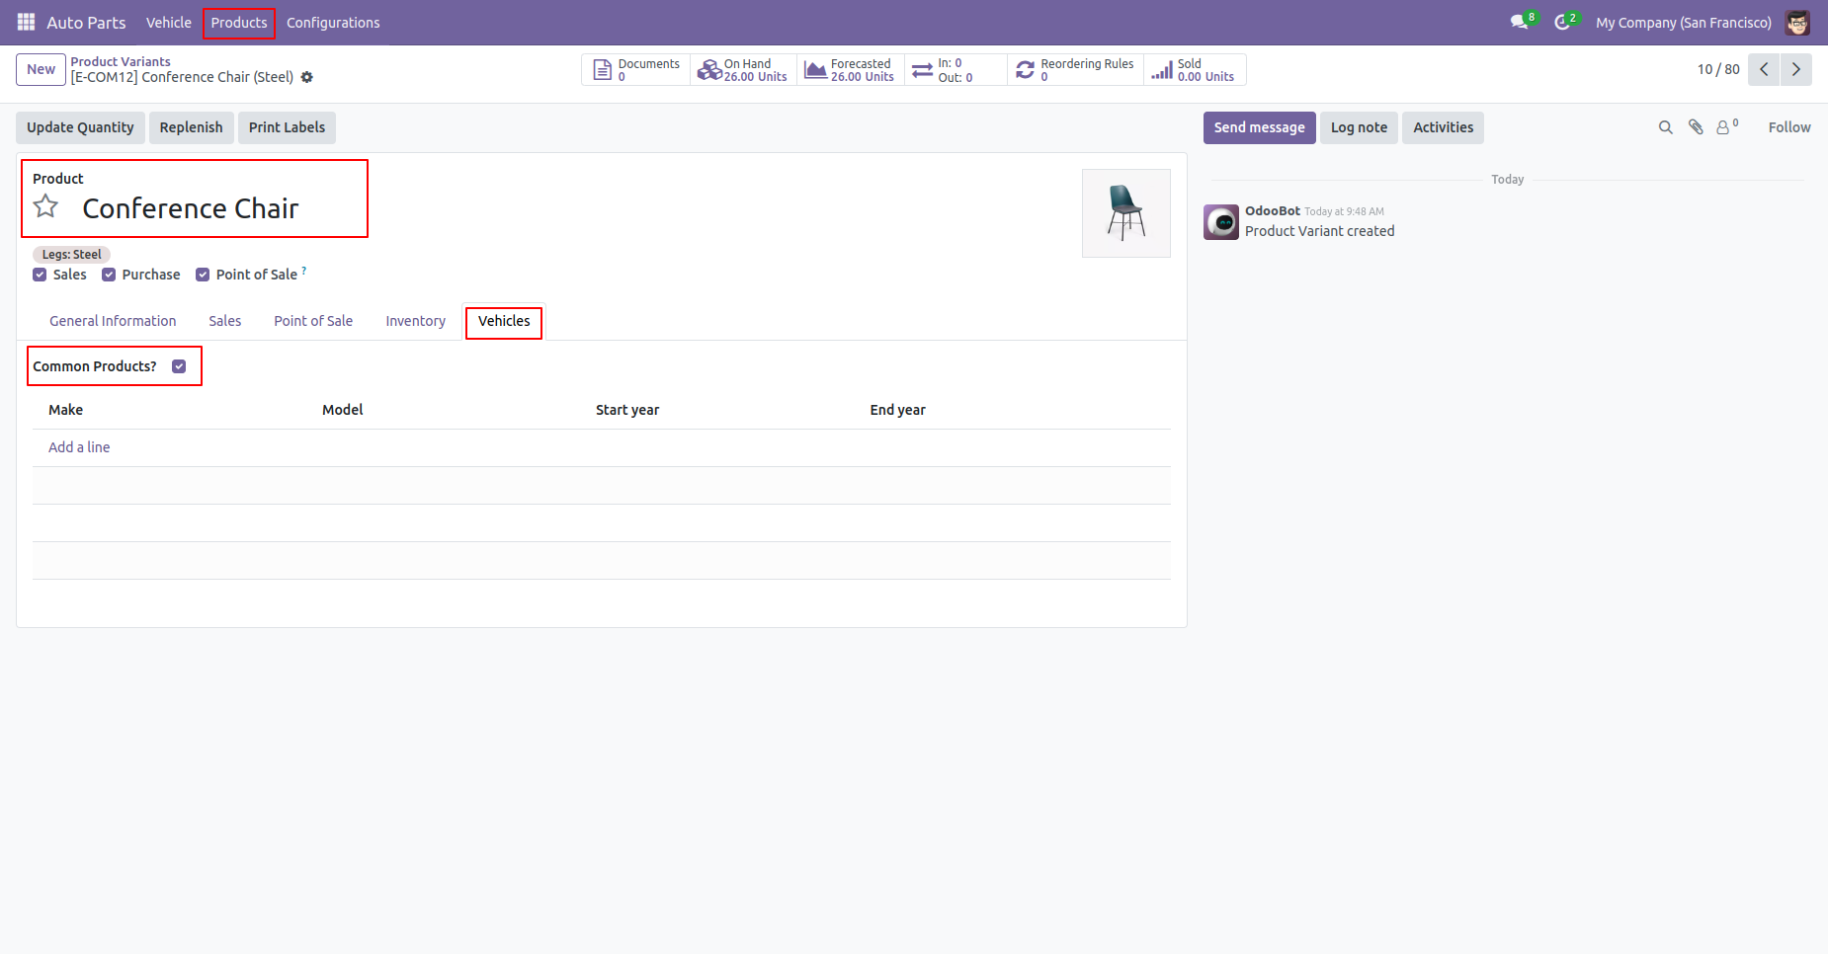Open the company switcher My Company (San Francisco)
Viewport: 1828px width, 954px height.
[x=1684, y=22]
